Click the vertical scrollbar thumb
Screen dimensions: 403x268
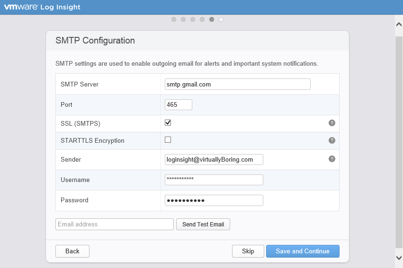[399, 142]
